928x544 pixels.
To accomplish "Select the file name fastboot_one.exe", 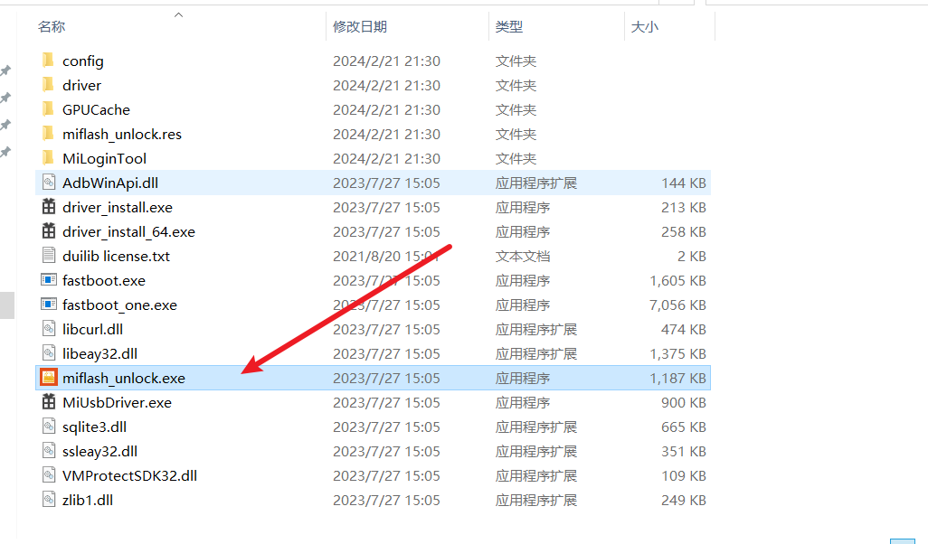I will (x=119, y=305).
